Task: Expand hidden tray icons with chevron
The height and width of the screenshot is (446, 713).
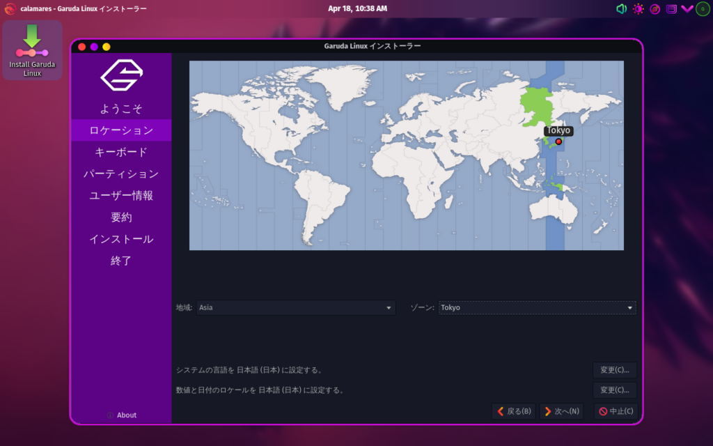Action: pos(687,9)
